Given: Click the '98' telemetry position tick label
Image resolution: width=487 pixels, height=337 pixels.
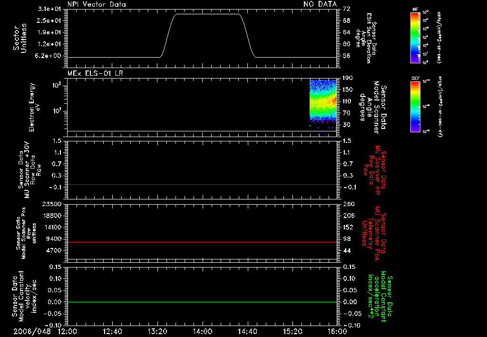Looking at the screenshot, I should (347, 239).
